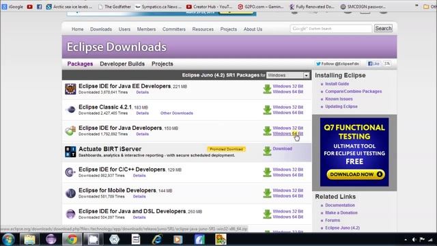Download C/C++ Developers Windows 32 Bit
Viewport: 437px width, 246px height.
[288, 169]
